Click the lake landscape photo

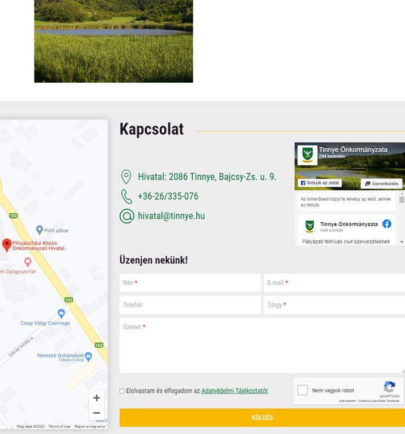(113, 41)
